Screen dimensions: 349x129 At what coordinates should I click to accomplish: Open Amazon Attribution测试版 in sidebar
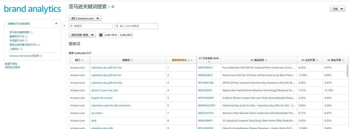24,56
